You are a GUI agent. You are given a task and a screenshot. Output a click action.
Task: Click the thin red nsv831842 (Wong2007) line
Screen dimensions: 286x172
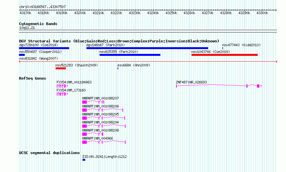tap(148, 62)
